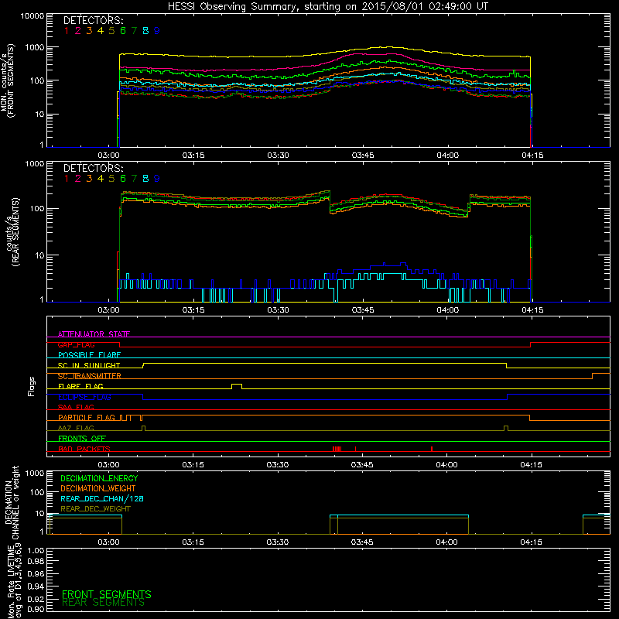Click the REAR SEGMENTS legend in livetime plot
The height and width of the screenshot is (619, 619).
(104, 603)
